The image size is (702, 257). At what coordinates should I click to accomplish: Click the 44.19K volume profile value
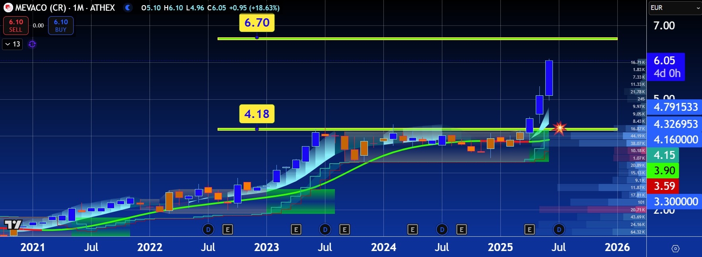pos(638,136)
